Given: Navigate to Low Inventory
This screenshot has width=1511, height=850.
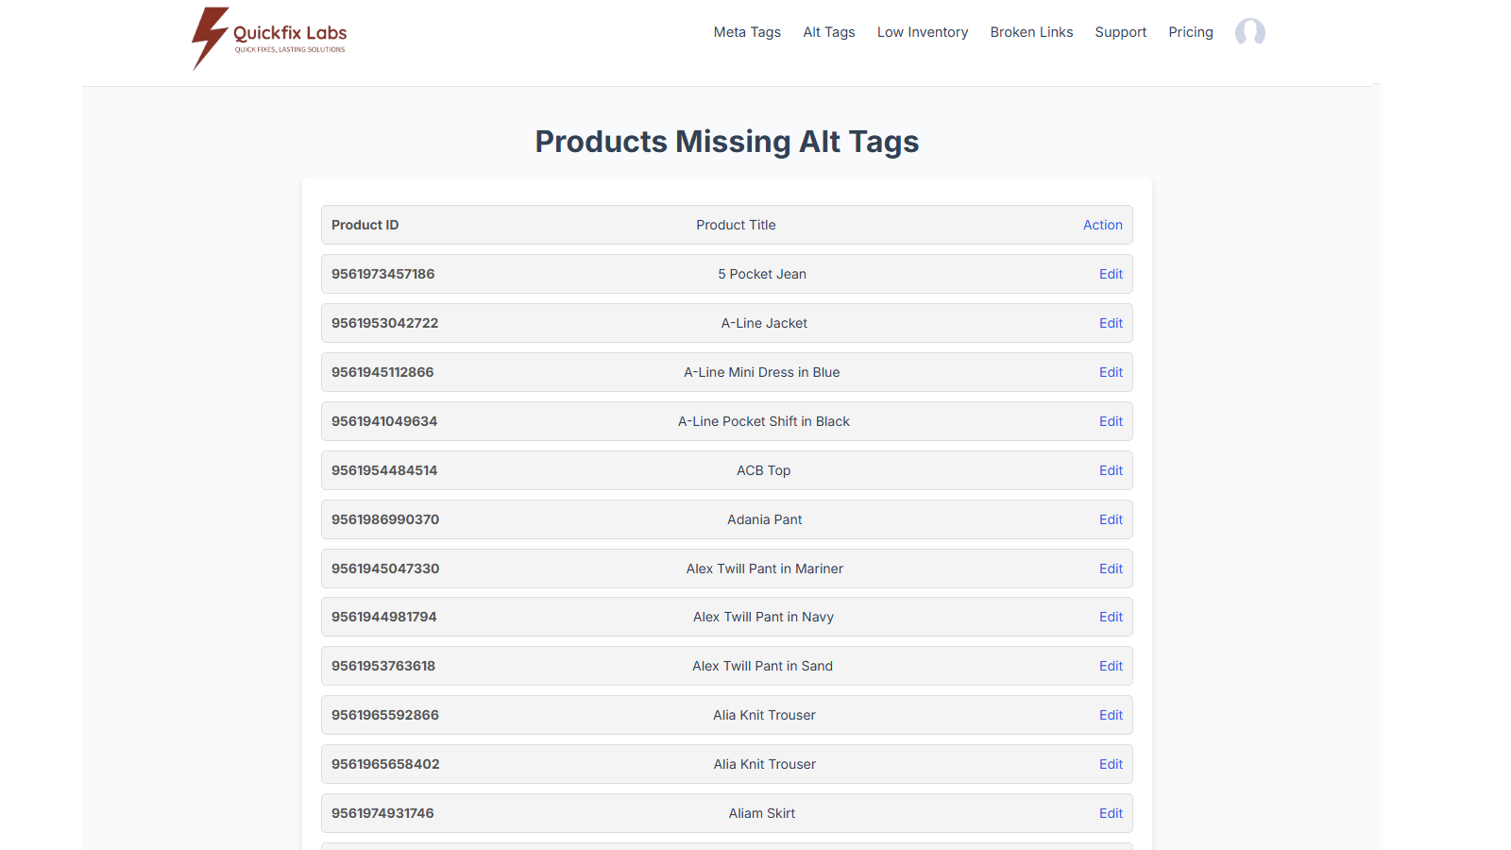Looking at the screenshot, I should tap(922, 31).
